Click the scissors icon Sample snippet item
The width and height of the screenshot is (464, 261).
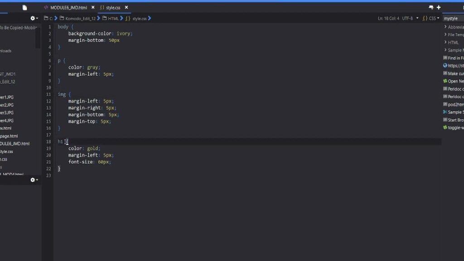(x=445, y=112)
